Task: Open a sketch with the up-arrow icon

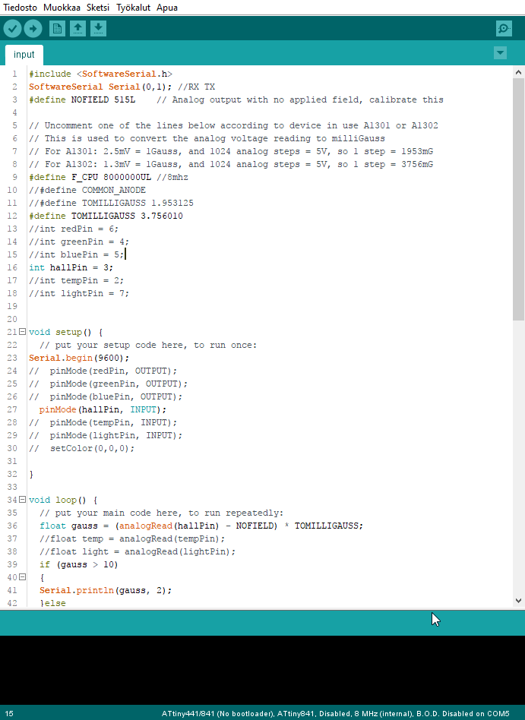Action: [77, 28]
